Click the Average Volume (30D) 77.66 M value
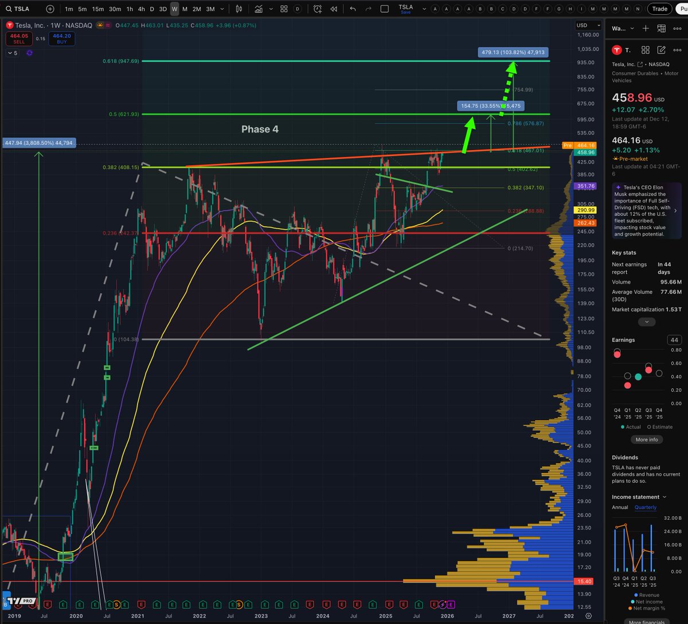The height and width of the screenshot is (624, 688). tap(671, 292)
